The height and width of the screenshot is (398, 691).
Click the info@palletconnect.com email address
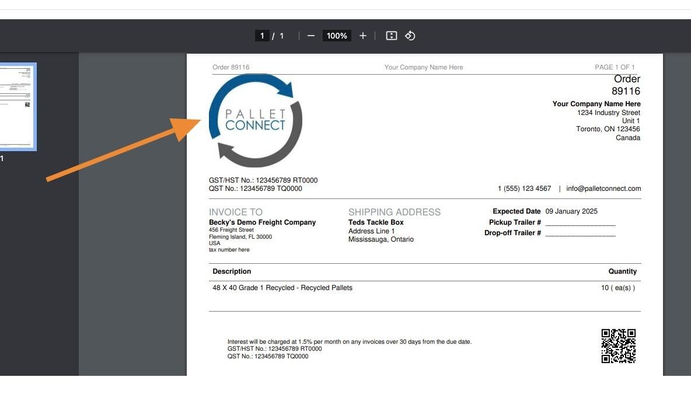(603, 188)
